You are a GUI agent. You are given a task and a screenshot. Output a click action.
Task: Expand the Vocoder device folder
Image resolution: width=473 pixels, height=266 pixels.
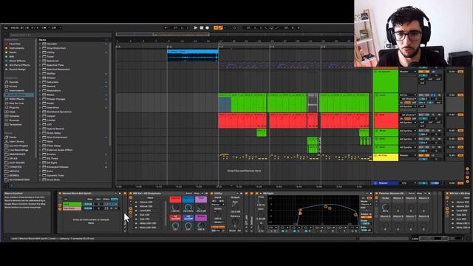point(40,44)
